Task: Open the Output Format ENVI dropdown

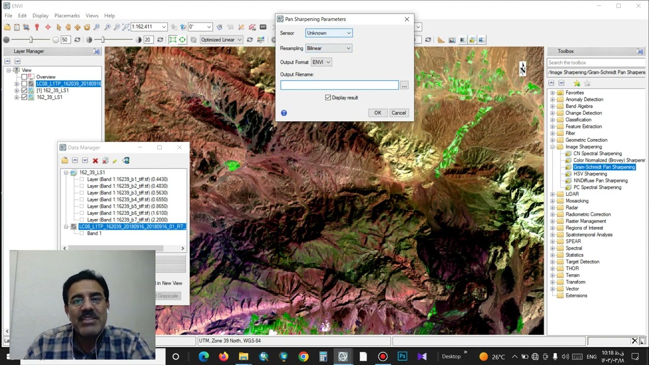Action: coord(321,62)
